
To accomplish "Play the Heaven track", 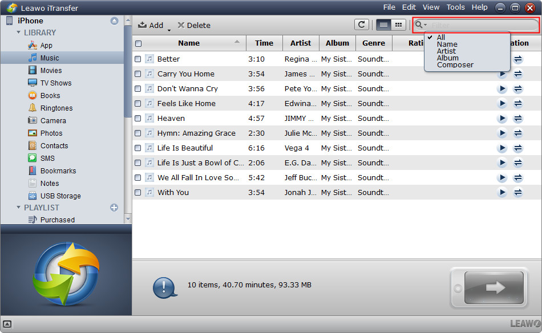I will point(502,119).
